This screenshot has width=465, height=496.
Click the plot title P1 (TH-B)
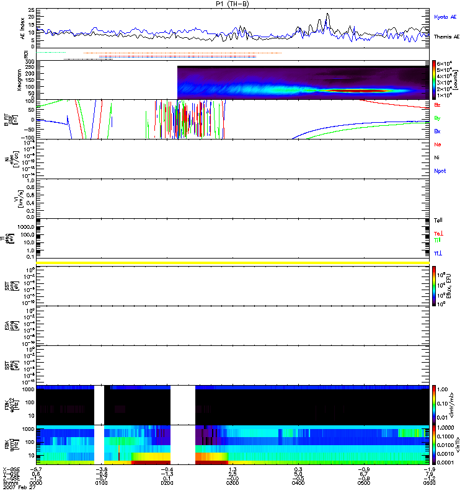pos(232,4)
